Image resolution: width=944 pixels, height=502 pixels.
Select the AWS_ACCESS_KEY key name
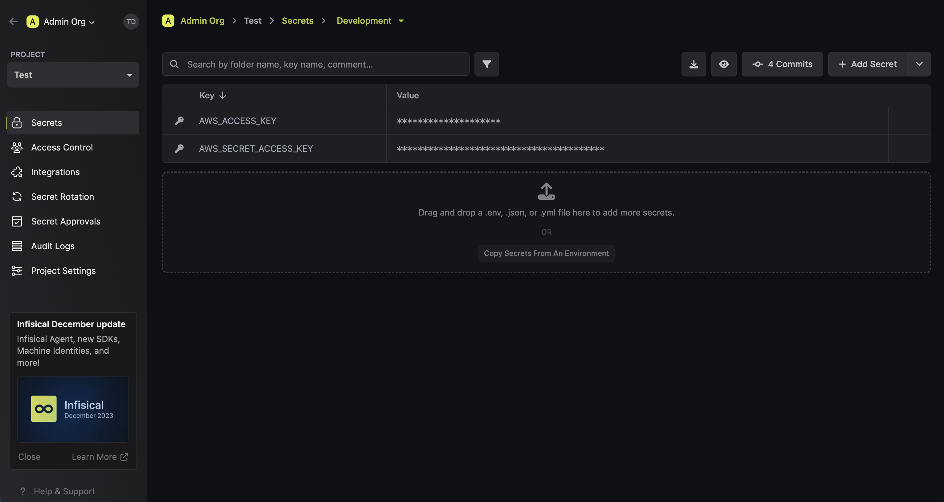coord(238,121)
